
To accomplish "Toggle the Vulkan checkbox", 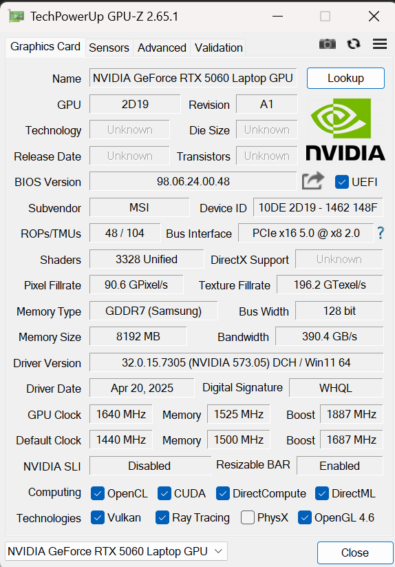I will pos(98,517).
